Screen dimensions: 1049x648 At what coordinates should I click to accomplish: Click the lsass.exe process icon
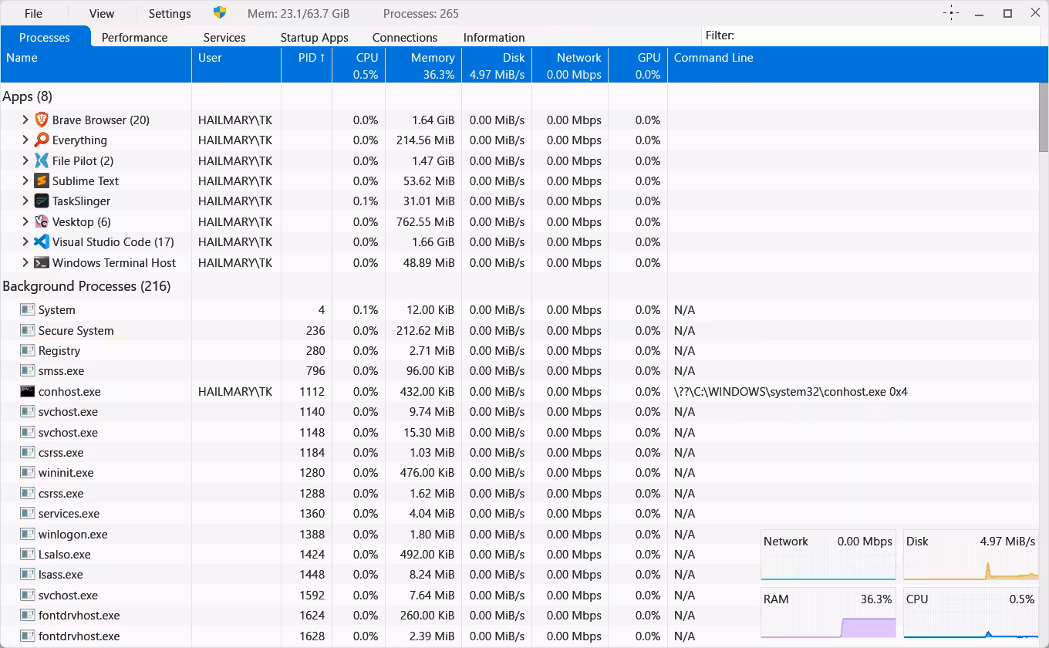pos(28,574)
